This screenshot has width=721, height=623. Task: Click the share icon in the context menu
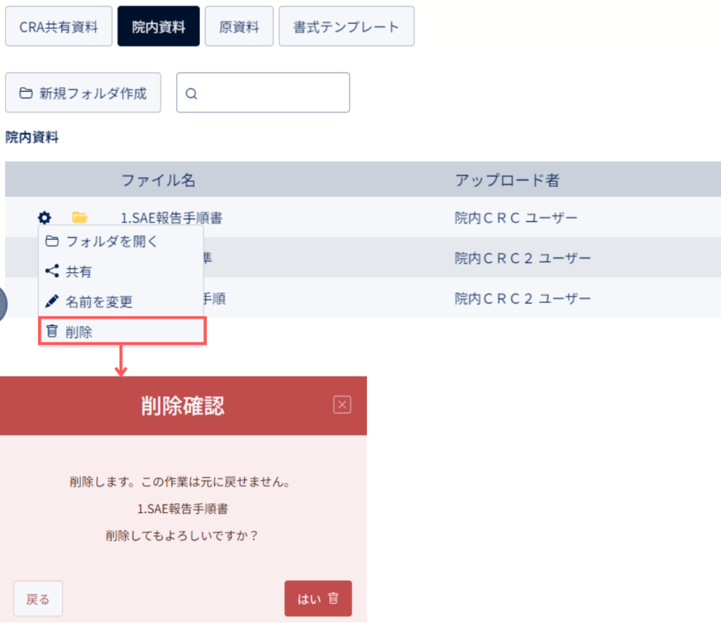52,271
